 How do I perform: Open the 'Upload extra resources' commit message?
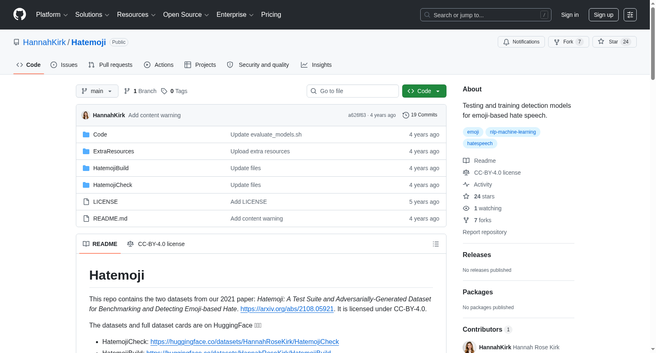[x=260, y=151]
